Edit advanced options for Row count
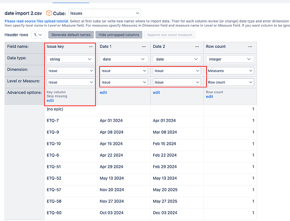The image size is (290, 221). [209, 97]
